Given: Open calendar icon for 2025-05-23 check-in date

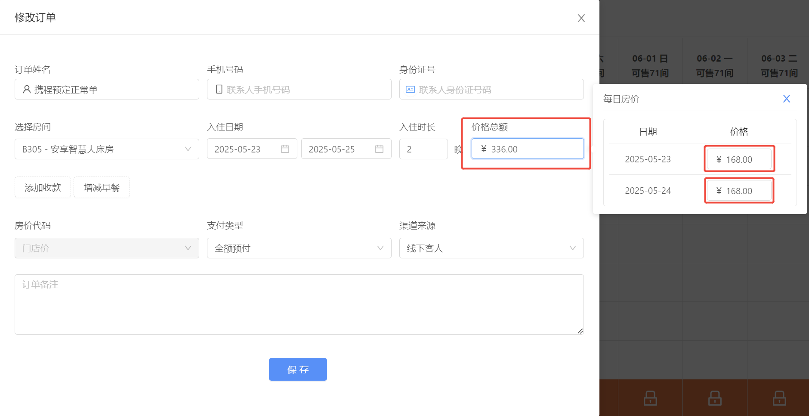Looking at the screenshot, I should click(285, 149).
